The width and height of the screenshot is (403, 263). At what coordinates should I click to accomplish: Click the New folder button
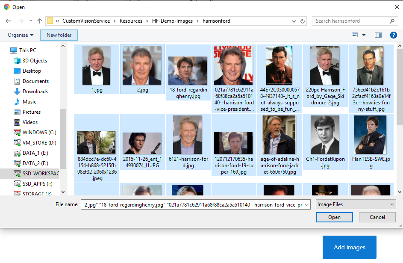tap(59, 35)
